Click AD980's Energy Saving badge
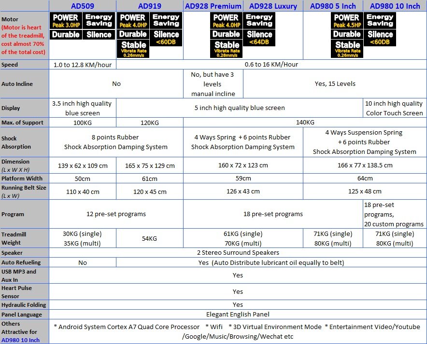 tap(380, 21)
